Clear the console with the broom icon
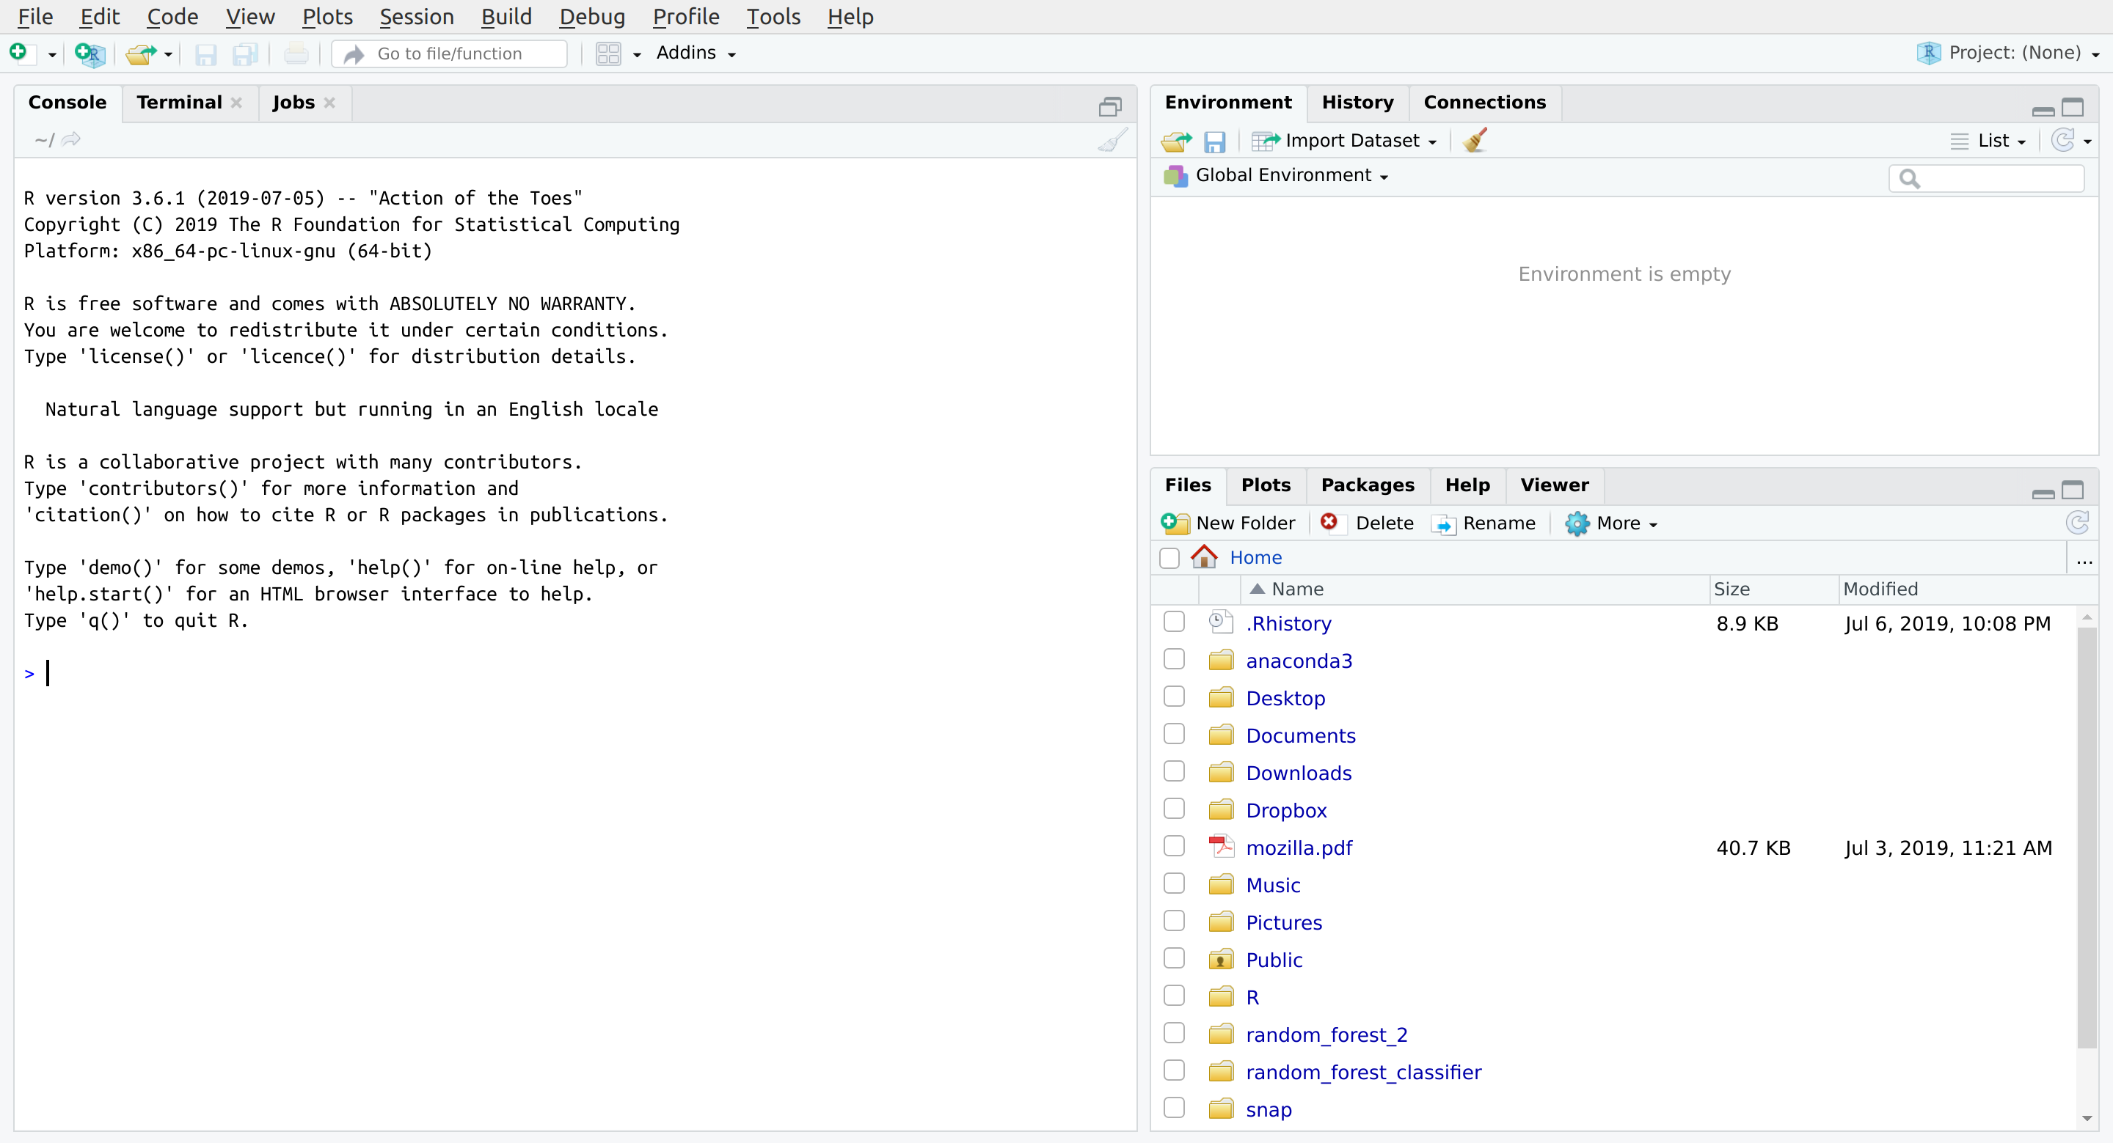 click(x=1112, y=140)
